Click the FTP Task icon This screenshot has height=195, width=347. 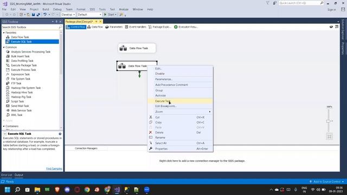(x=8, y=83)
